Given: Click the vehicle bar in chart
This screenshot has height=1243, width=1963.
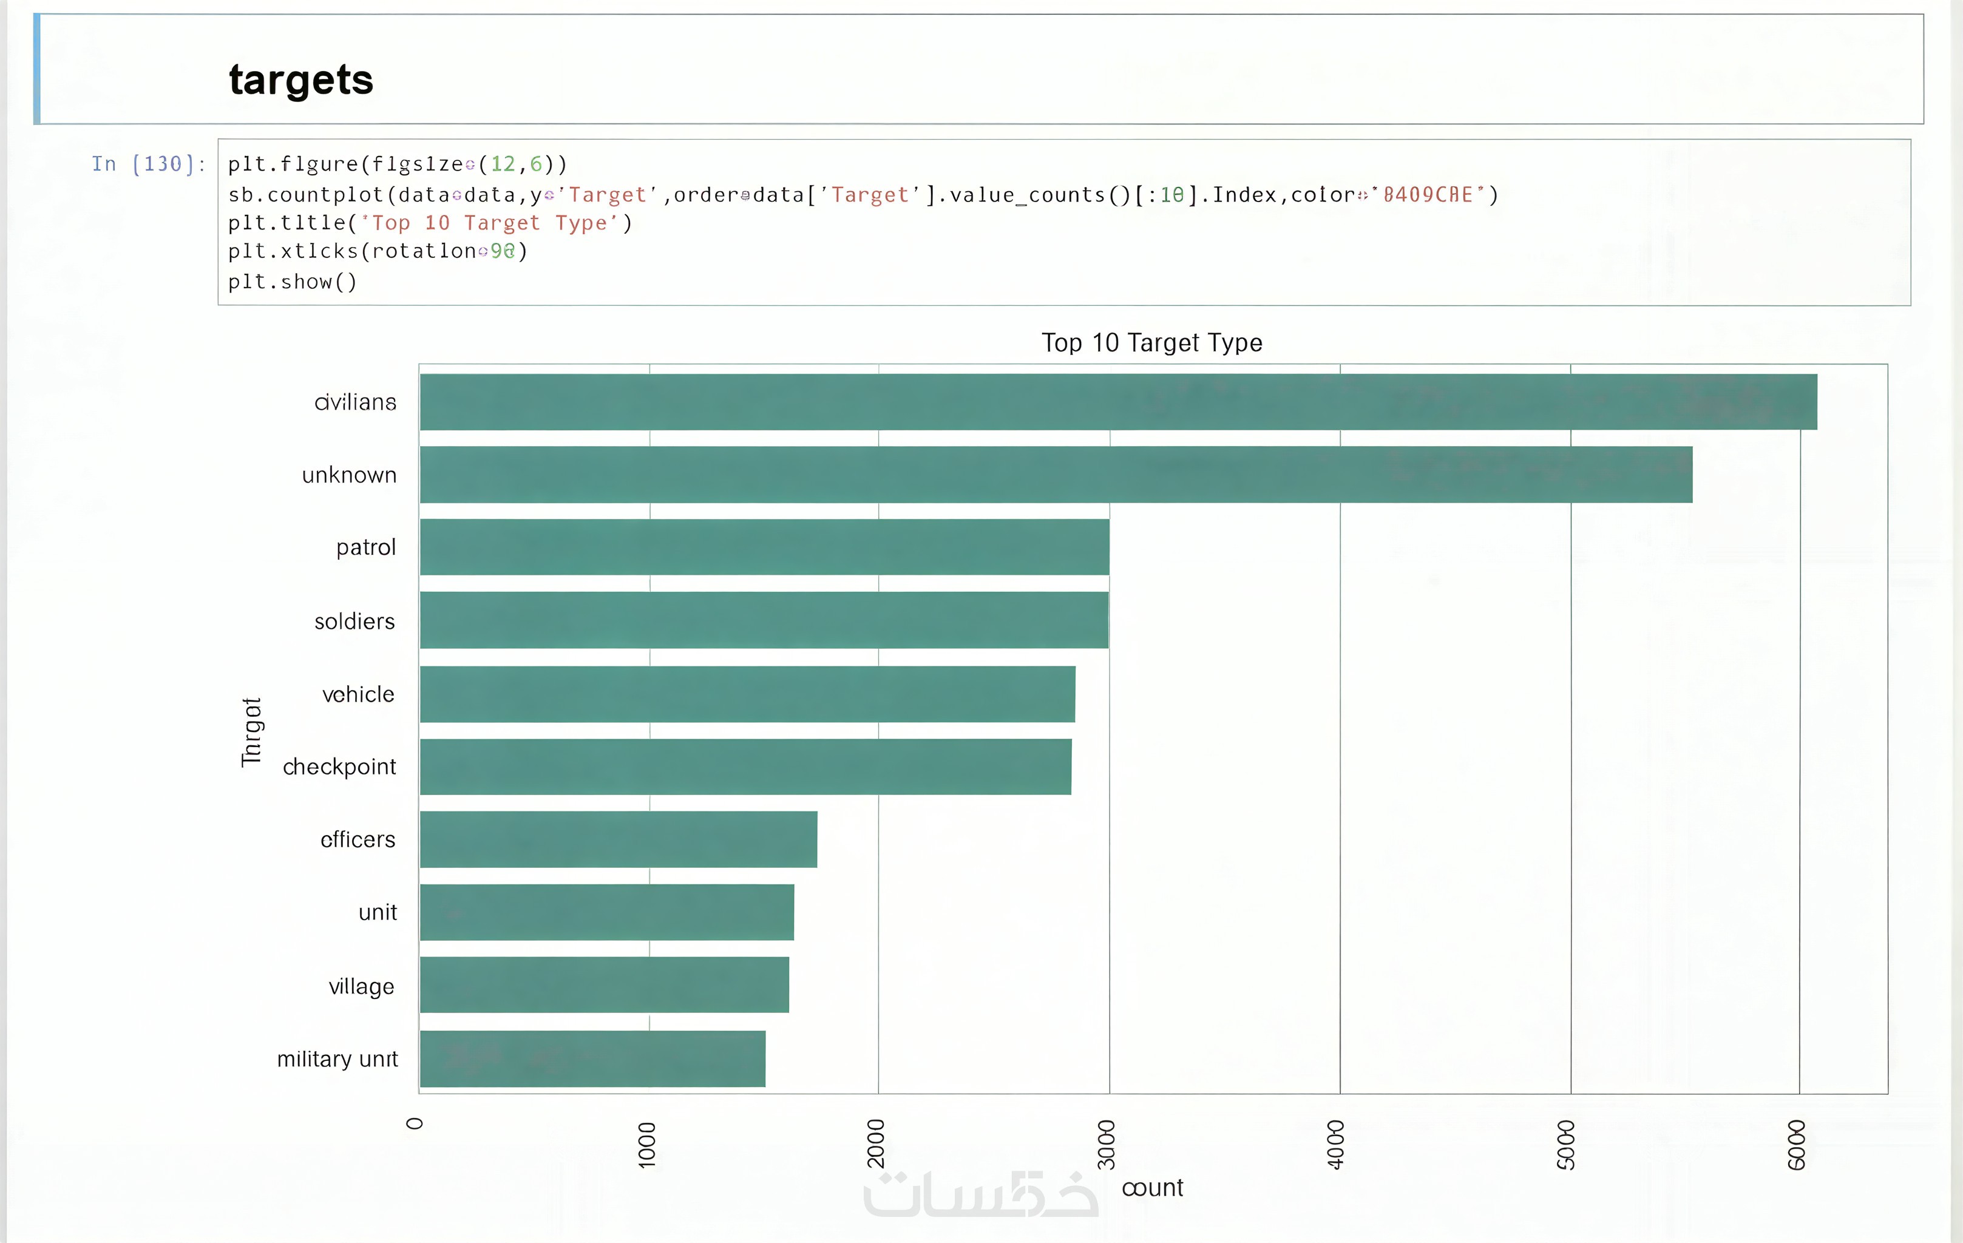Looking at the screenshot, I should (747, 694).
